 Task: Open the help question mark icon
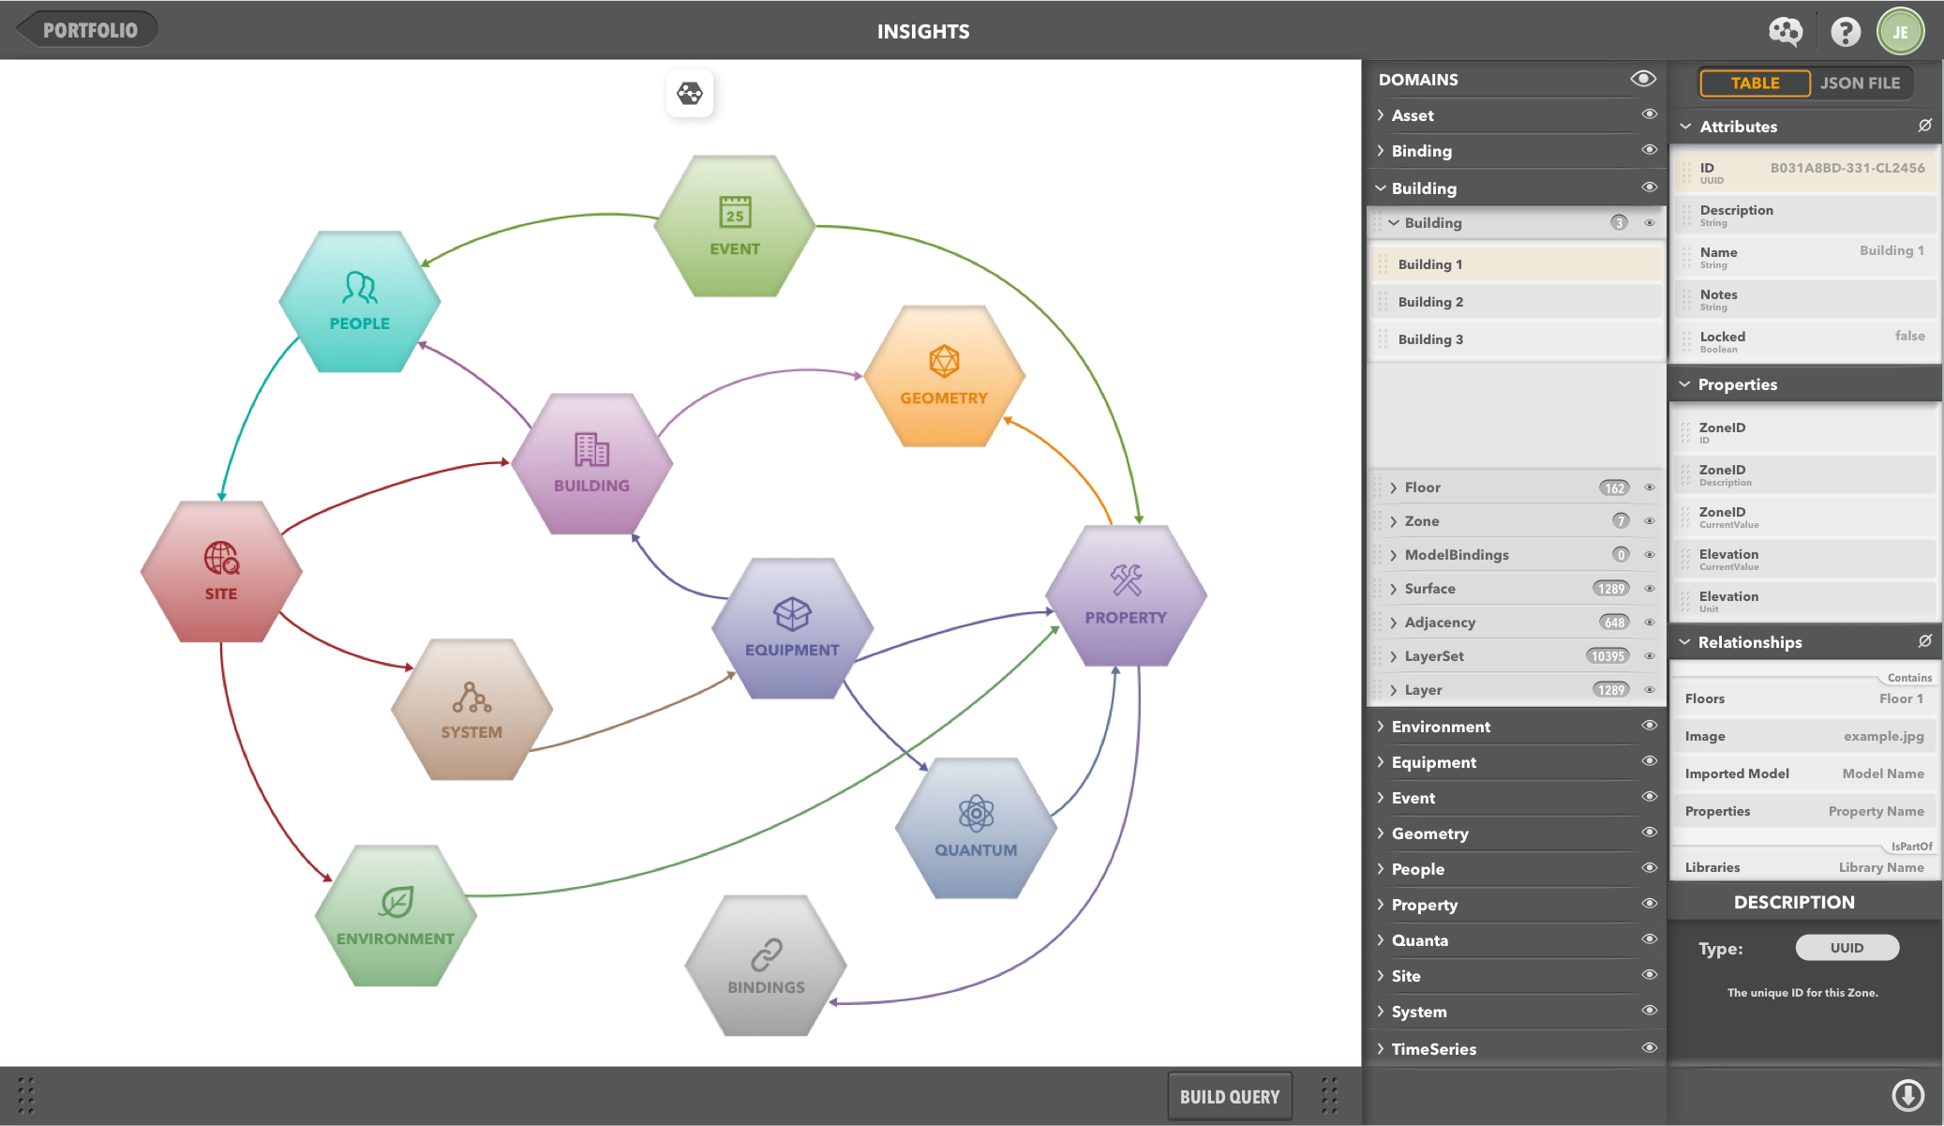click(1845, 32)
